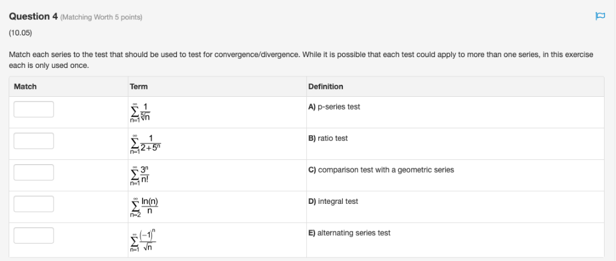Click the match box for 1 over fifth-root n series
This screenshot has height=261, width=616.
point(34,109)
